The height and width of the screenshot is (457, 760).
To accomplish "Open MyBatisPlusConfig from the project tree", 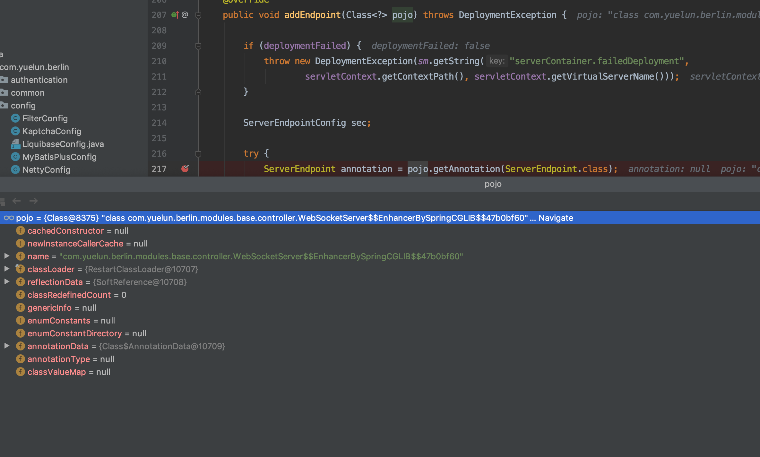I will (59, 157).
